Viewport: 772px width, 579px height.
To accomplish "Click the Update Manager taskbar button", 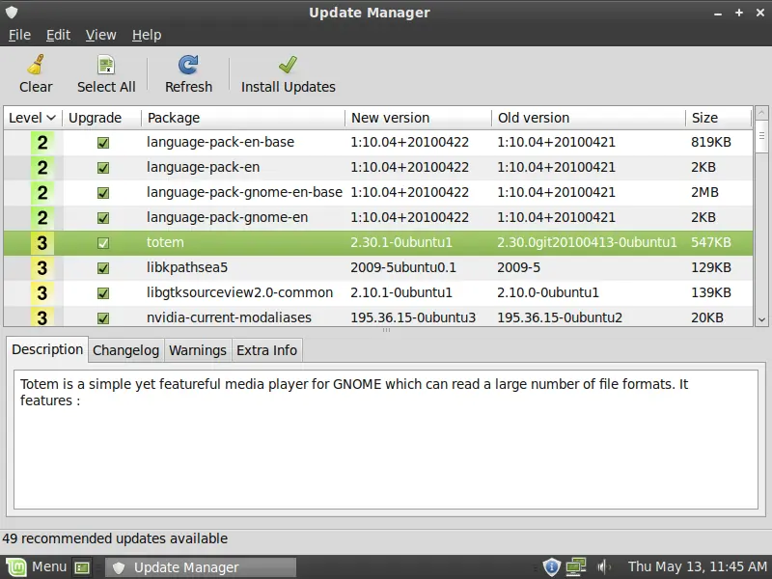I will 185,566.
